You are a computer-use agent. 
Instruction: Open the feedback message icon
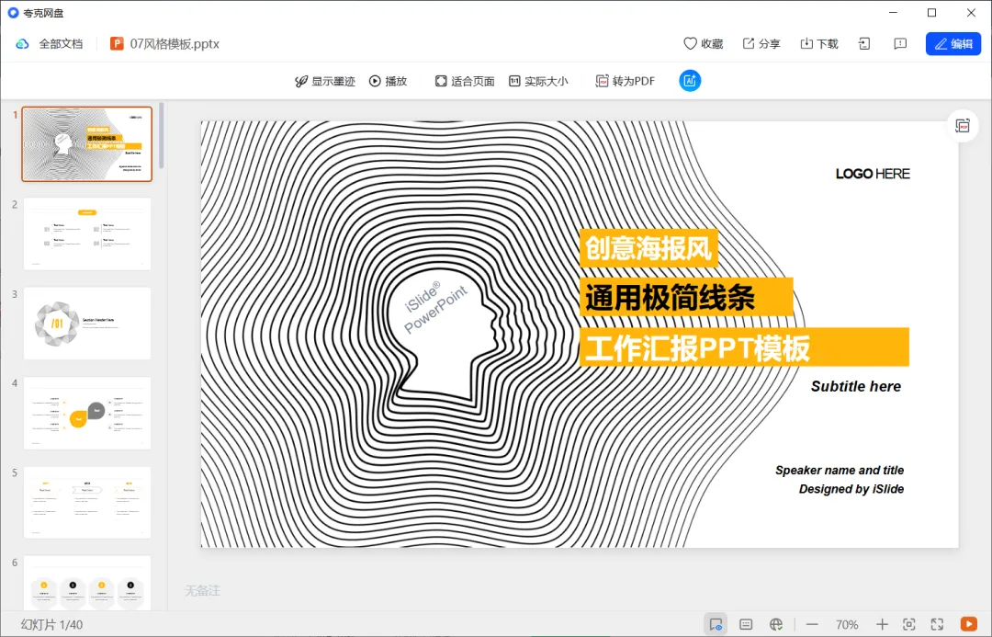pos(900,44)
